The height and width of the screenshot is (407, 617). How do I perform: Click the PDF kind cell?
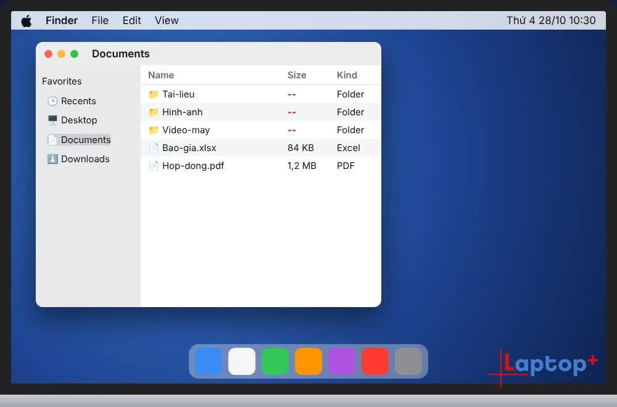coord(346,166)
